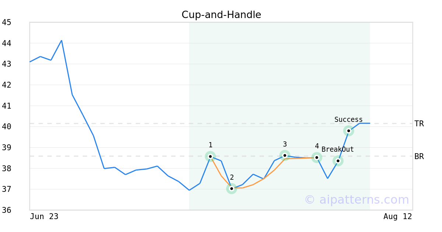The image size is (442, 232).
Task: Open the aipatterns.com watermark link
Action: pos(357,200)
